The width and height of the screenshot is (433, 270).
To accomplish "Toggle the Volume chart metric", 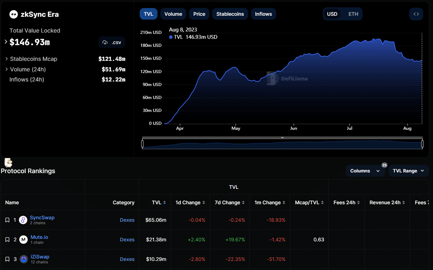I will 173,14.
